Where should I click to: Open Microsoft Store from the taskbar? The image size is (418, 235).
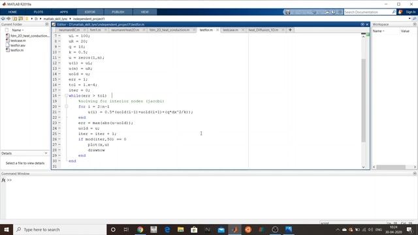pyautogui.click(x=194, y=229)
